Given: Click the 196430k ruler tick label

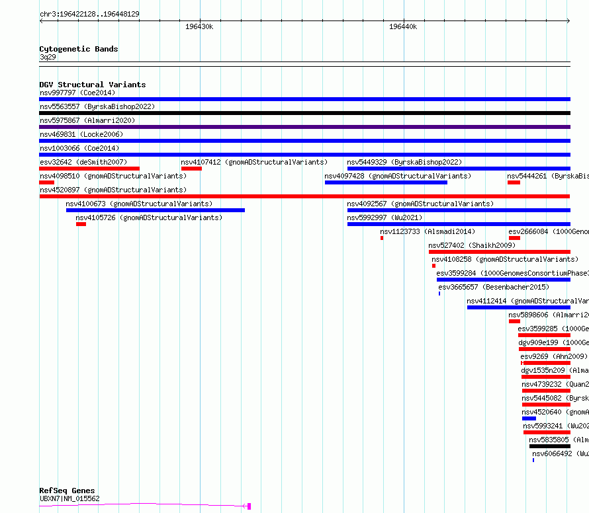Looking at the screenshot, I should (x=199, y=26).
